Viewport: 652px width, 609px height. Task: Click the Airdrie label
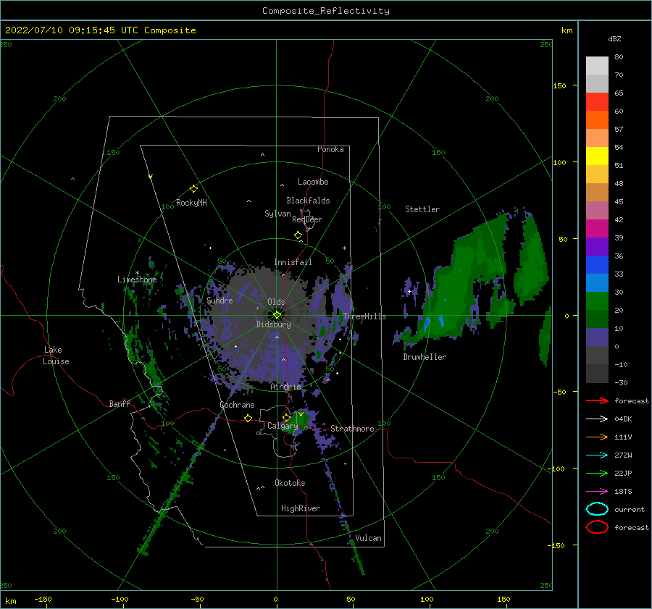tap(285, 387)
